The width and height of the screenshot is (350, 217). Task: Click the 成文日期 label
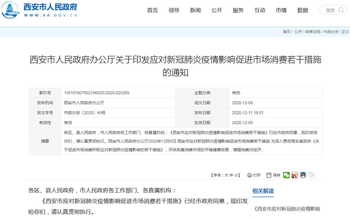[x=202, y=103]
